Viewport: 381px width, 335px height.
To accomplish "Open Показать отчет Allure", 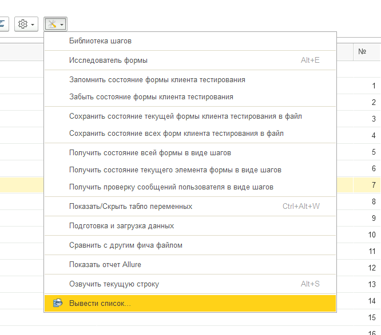I will click(190, 264).
